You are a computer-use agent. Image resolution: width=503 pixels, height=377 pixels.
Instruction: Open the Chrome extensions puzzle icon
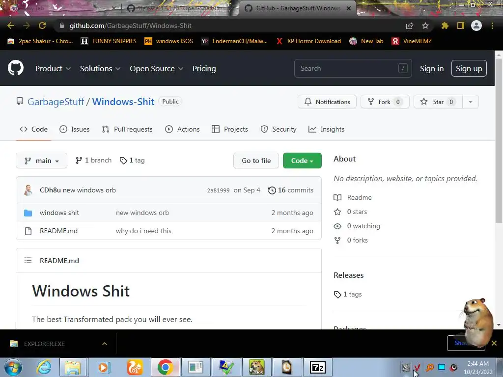click(x=445, y=26)
